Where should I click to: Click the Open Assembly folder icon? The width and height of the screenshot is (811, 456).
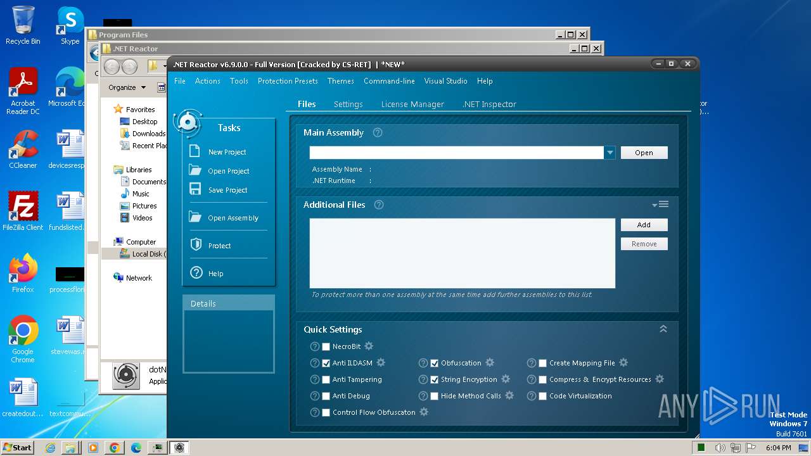(x=195, y=217)
